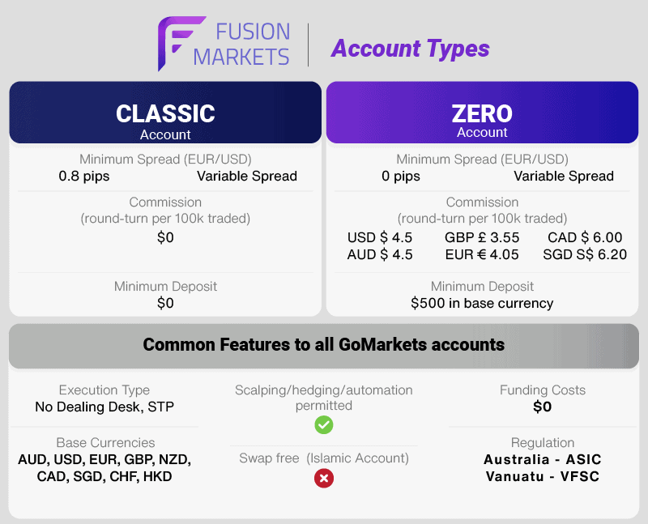The height and width of the screenshot is (524, 648).
Task: Click the green checkmark under scalping permitted
Action: point(323,425)
